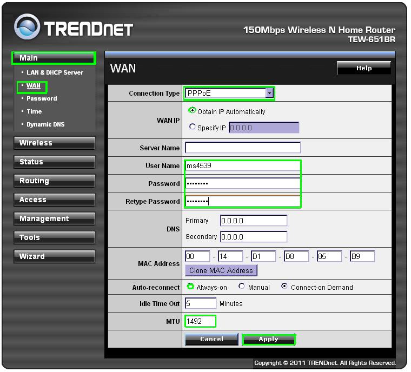Viewport: 411px width, 372px height.
Task: Open Dynamic DNS settings link
Action: (45, 124)
